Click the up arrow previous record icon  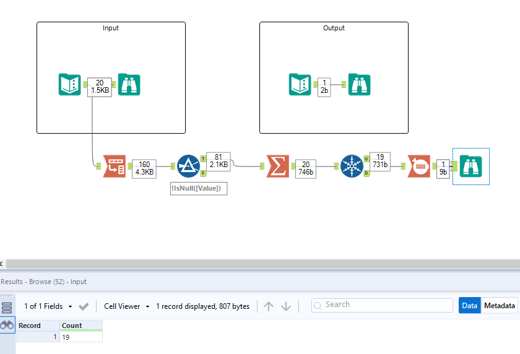tap(269, 306)
